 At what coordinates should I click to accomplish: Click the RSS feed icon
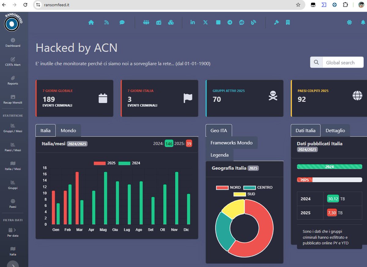click(x=106, y=23)
